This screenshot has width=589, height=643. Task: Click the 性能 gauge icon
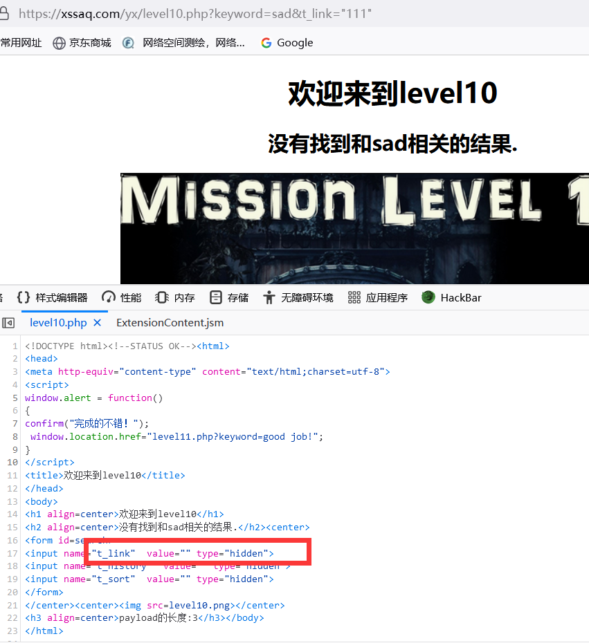pos(109,297)
